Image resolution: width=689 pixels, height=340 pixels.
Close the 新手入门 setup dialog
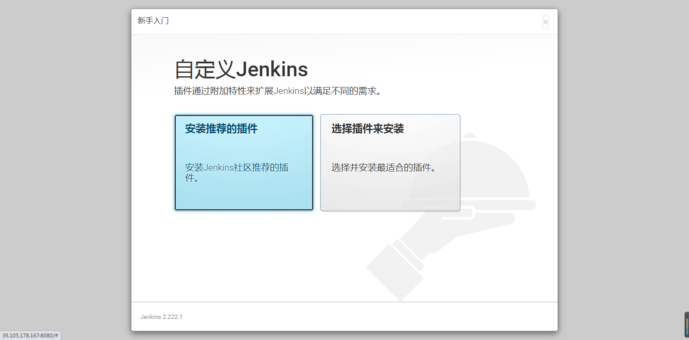546,22
